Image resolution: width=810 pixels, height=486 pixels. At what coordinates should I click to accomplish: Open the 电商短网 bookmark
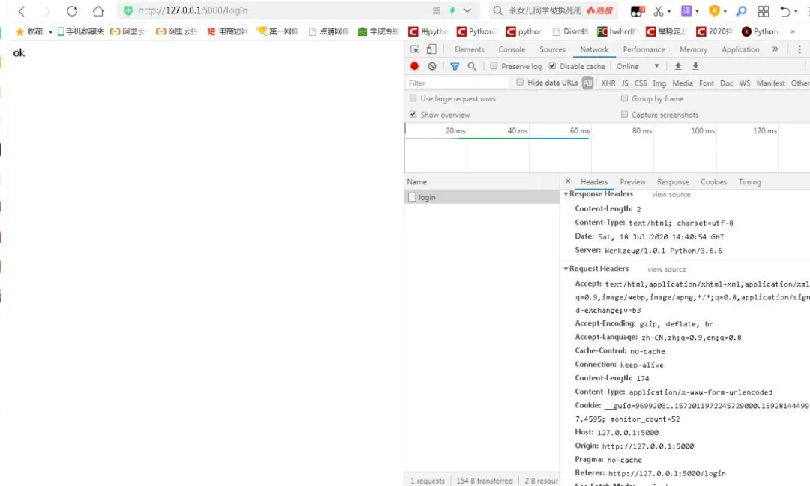(x=227, y=31)
